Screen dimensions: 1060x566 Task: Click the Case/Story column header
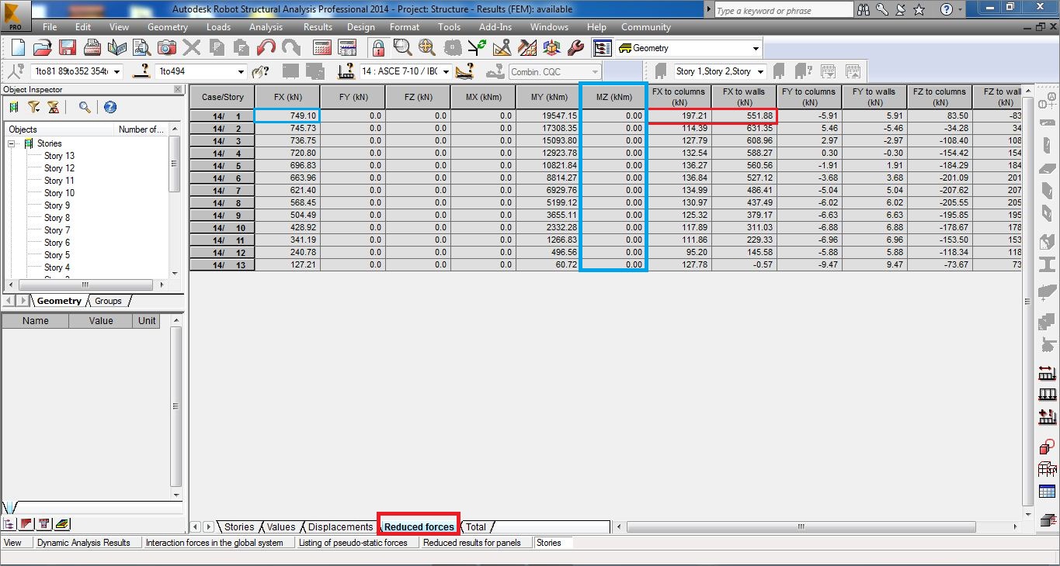point(222,97)
